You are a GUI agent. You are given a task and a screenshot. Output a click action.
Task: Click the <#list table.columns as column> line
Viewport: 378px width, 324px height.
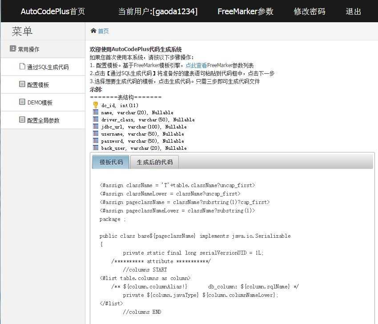click(x=145, y=278)
